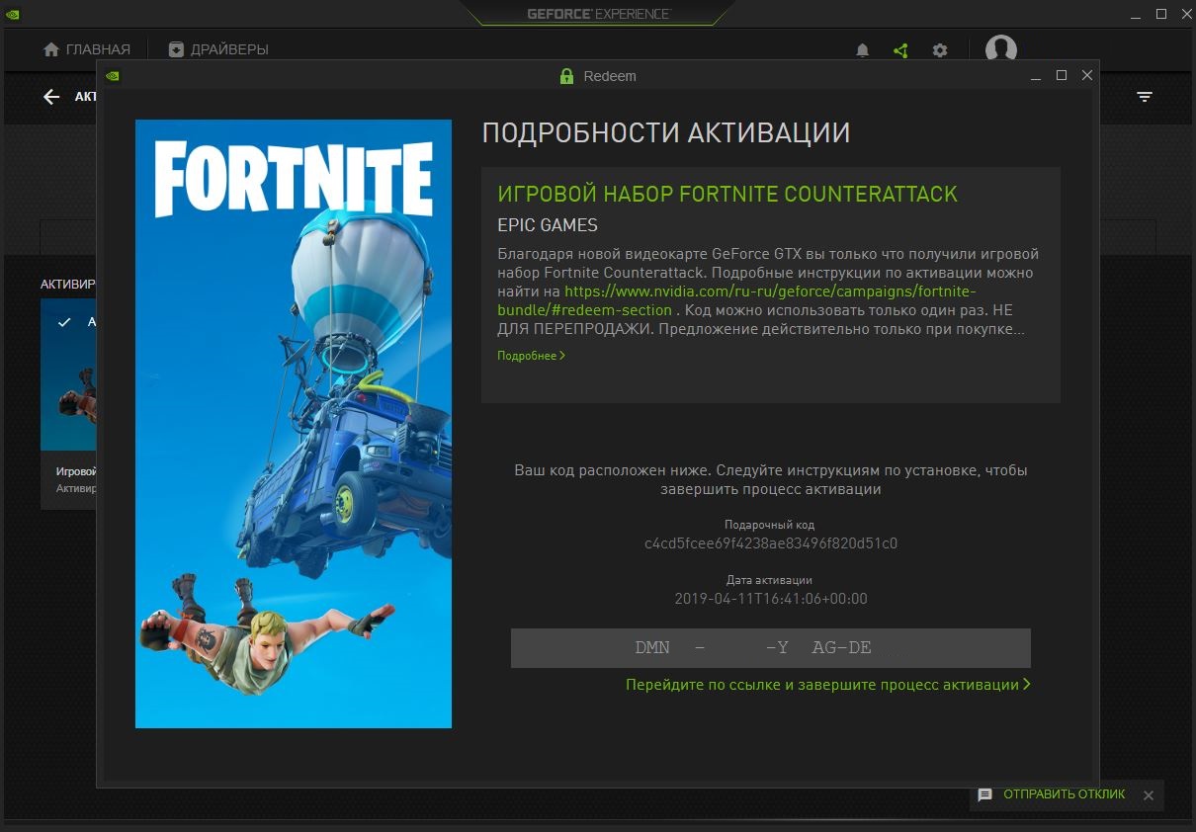The image size is (1196, 832).
Task: Click the ИГРОВОЙ НАБОР FORTNITE COUNTERATTACK heading
Action: point(727,194)
